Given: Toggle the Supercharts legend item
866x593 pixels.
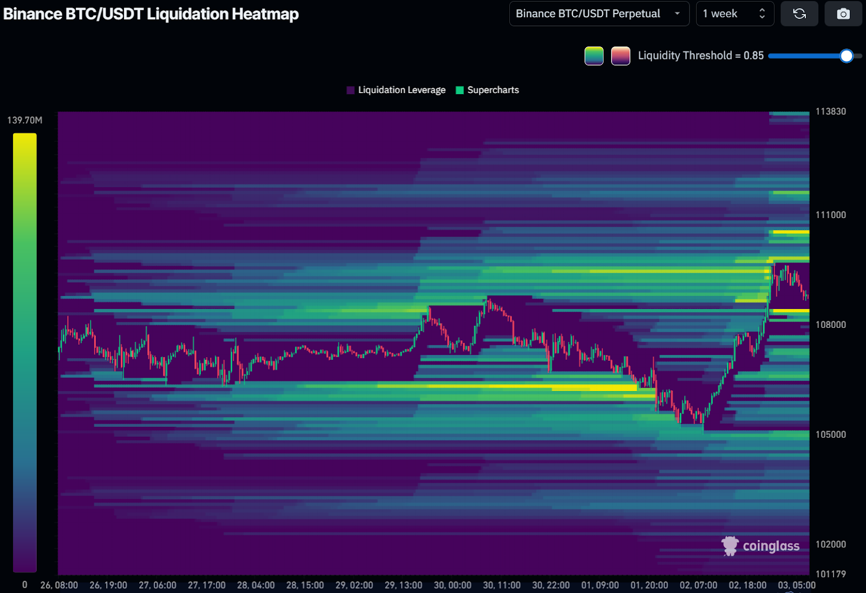Looking at the screenshot, I should tap(488, 90).
